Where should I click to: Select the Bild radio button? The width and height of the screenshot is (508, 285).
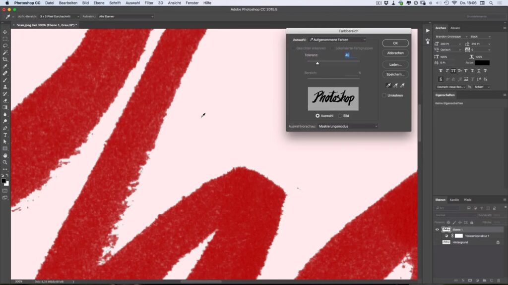click(x=340, y=116)
